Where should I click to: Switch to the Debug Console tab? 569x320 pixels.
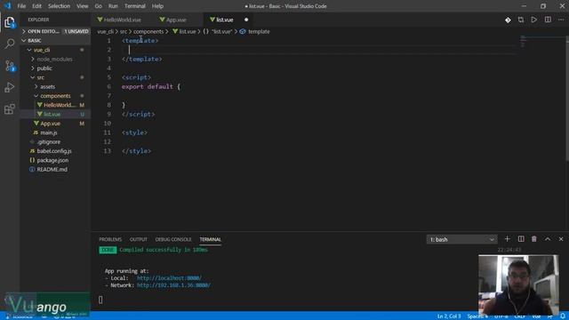[x=173, y=239]
